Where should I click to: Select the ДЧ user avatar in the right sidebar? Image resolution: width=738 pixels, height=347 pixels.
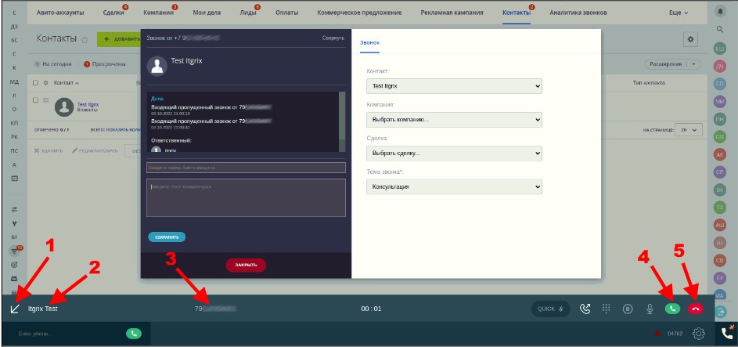(x=720, y=67)
